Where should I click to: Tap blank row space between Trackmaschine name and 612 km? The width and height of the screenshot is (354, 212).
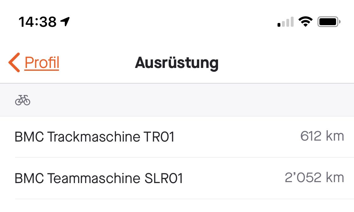pyautogui.click(x=236, y=137)
